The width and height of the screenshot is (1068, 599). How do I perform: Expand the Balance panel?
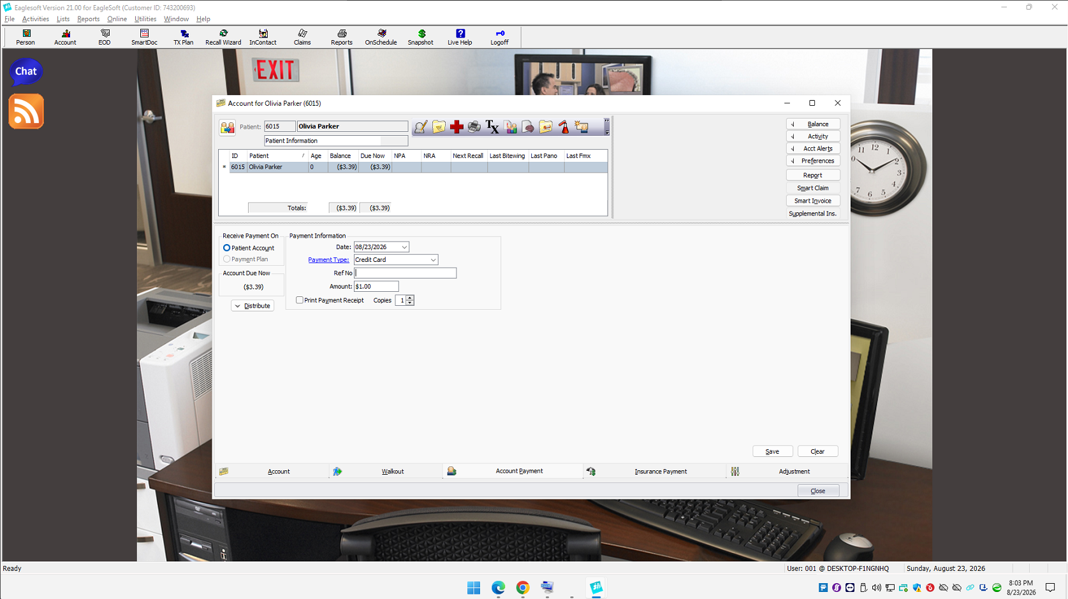point(813,124)
